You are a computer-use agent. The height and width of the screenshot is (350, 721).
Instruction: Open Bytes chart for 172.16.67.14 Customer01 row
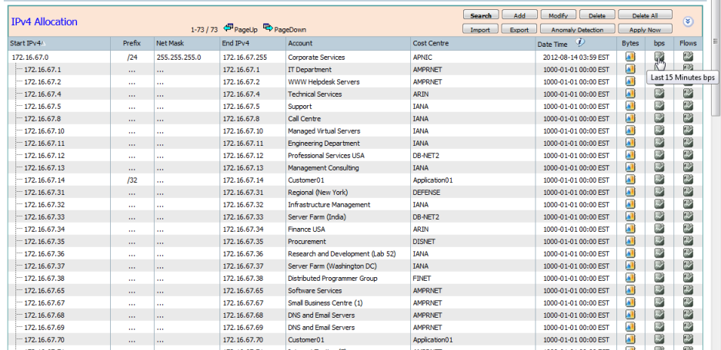click(x=630, y=180)
